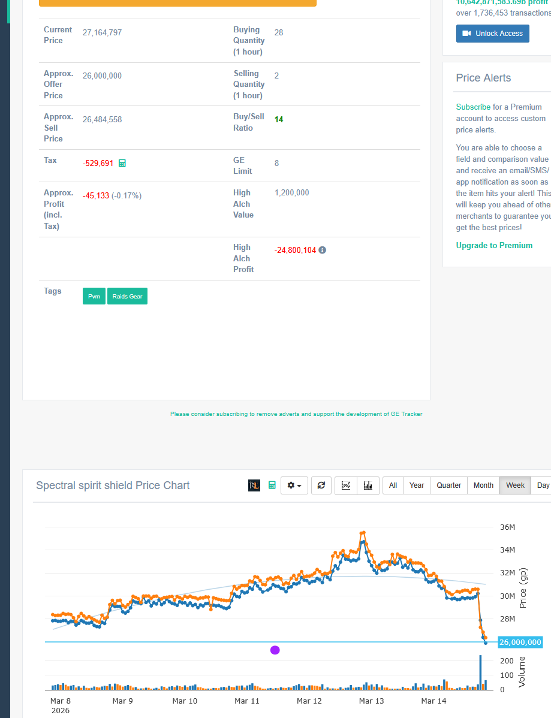Click the subscribe to remove adverts link
The height and width of the screenshot is (718, 551).
click(x=296, y=414)
